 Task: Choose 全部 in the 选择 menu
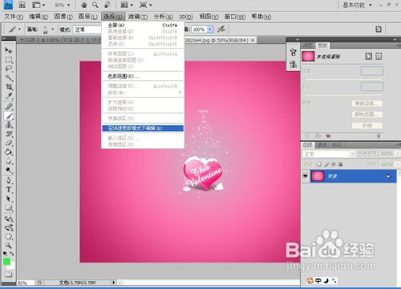(x=143, y=25)
